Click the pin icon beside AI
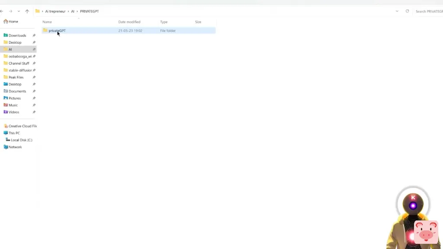The width and height of the screenshot is (443, 249). coord(34,49)
